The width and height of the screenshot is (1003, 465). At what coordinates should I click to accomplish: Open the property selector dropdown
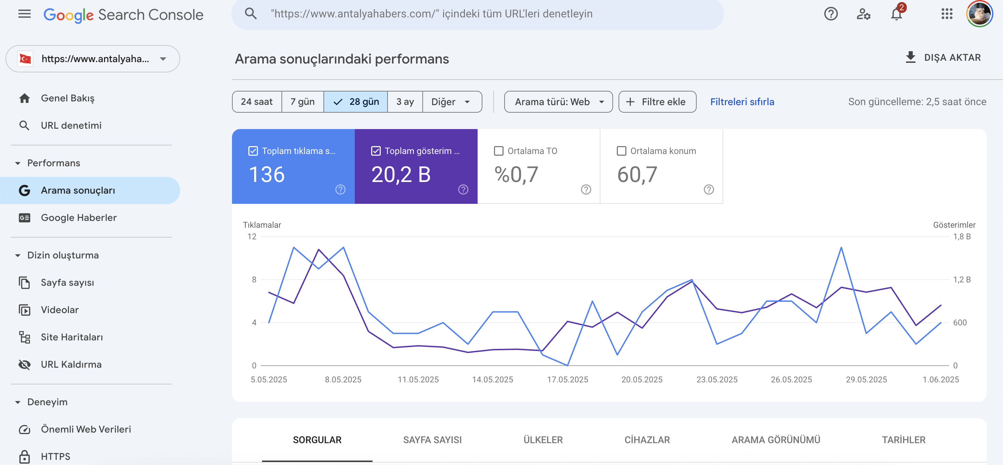(x=93, y=59)
